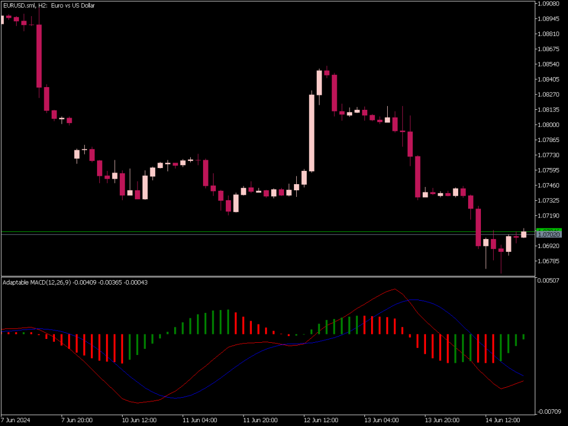Click the -0.00709 value on MACD scale
Viewport: 568px width, 426px height.
tap(550, 412)
